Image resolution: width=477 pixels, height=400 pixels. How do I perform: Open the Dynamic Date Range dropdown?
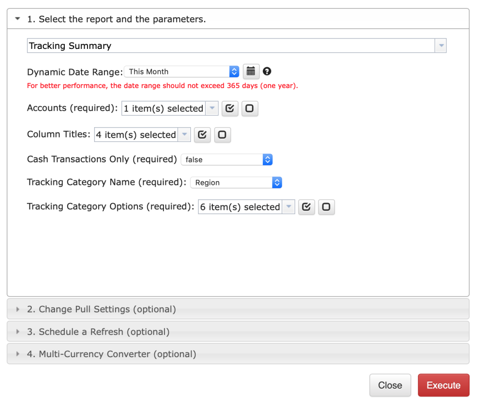click(x=182, y=72)
